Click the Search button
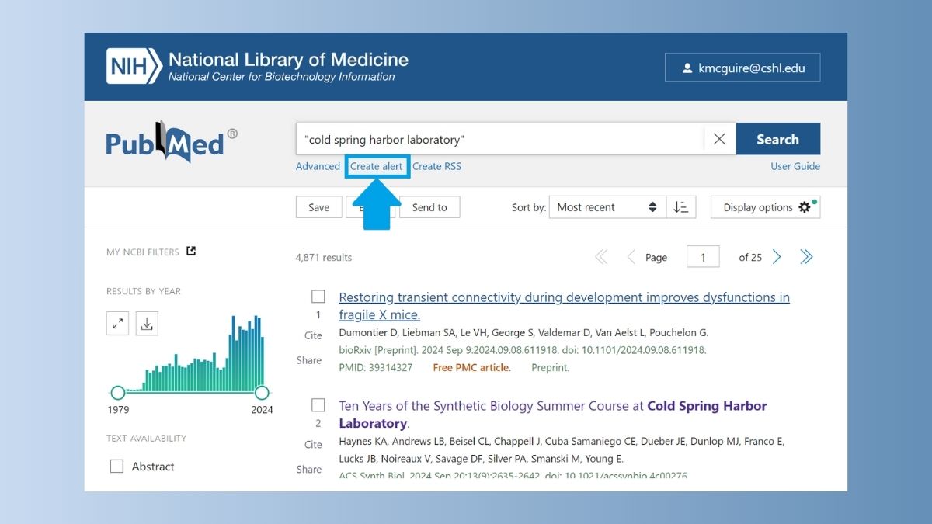The width and height of the screenshot is (932, 524). 777,139
